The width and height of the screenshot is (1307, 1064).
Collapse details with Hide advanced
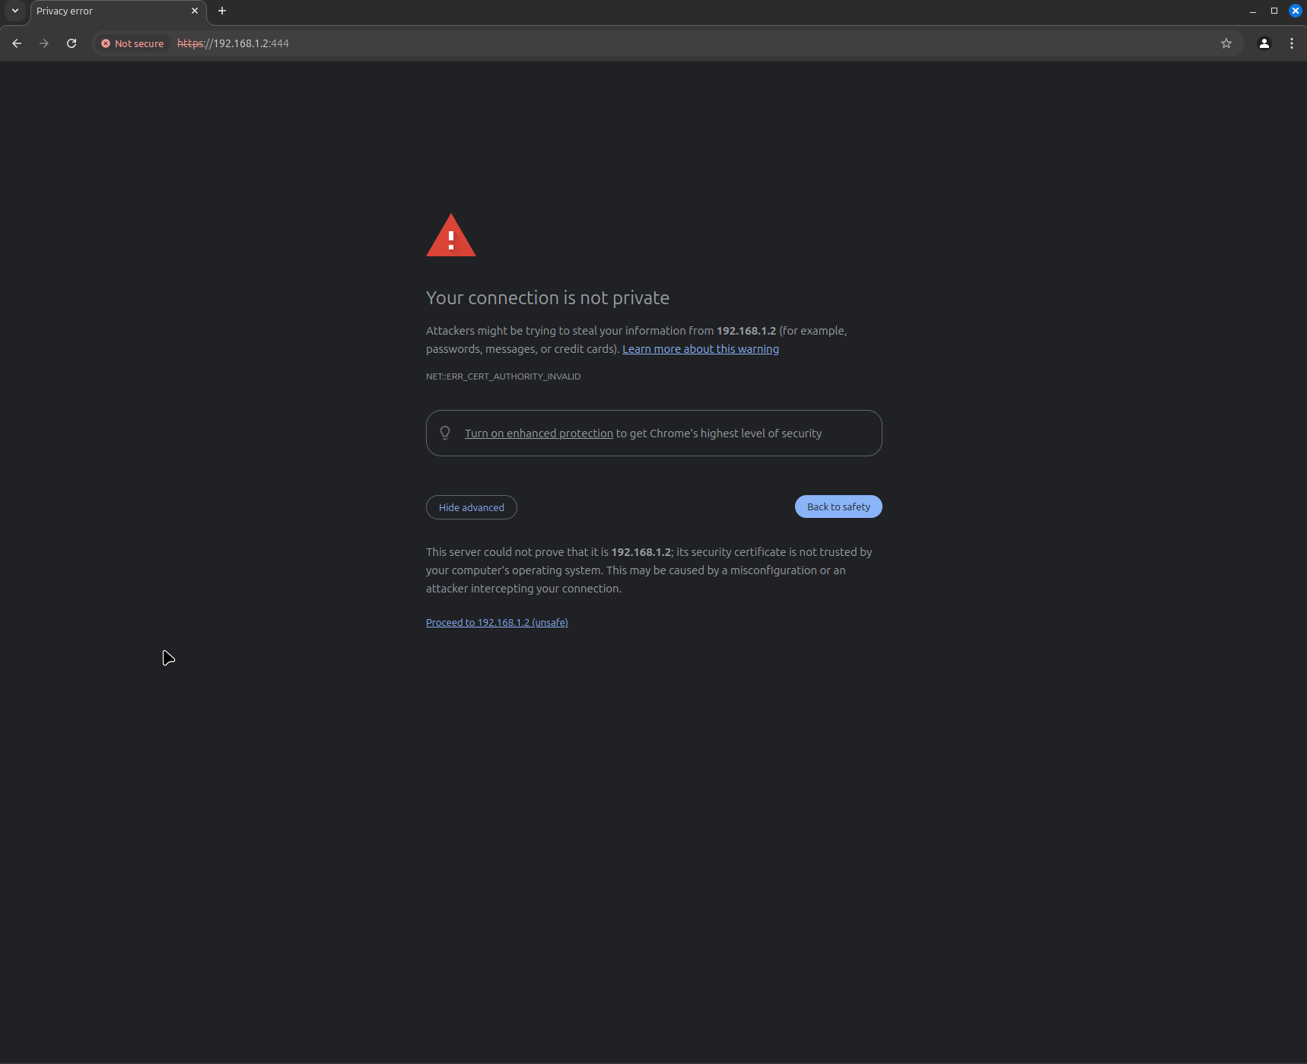(x=471, y=507)
